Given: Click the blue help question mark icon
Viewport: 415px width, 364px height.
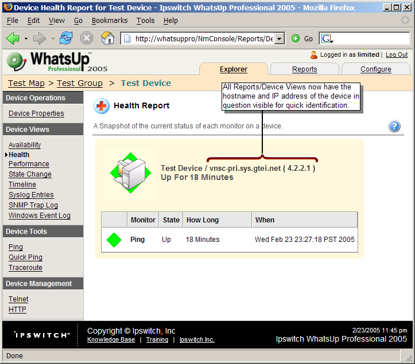Looking at the screenshot, I should pos(394,127).
